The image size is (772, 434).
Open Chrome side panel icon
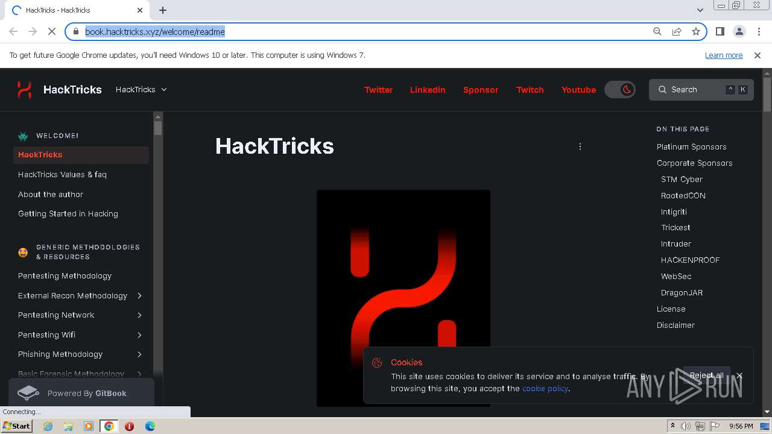(x=720, y=31)
